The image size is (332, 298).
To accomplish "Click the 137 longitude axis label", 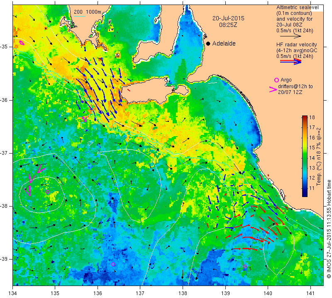I will tap(140, 293).
